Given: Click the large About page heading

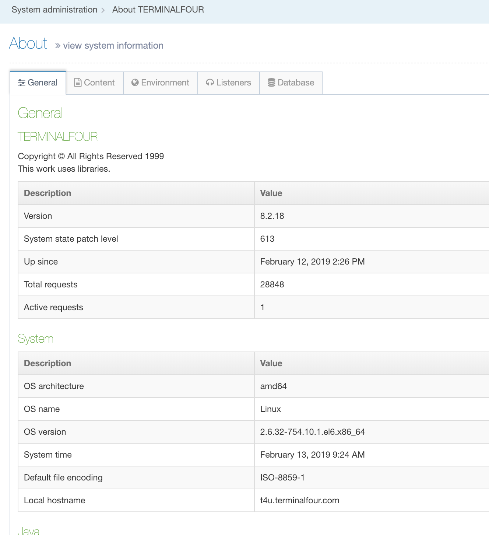Looking at the screenshot, I should point(28,43).
